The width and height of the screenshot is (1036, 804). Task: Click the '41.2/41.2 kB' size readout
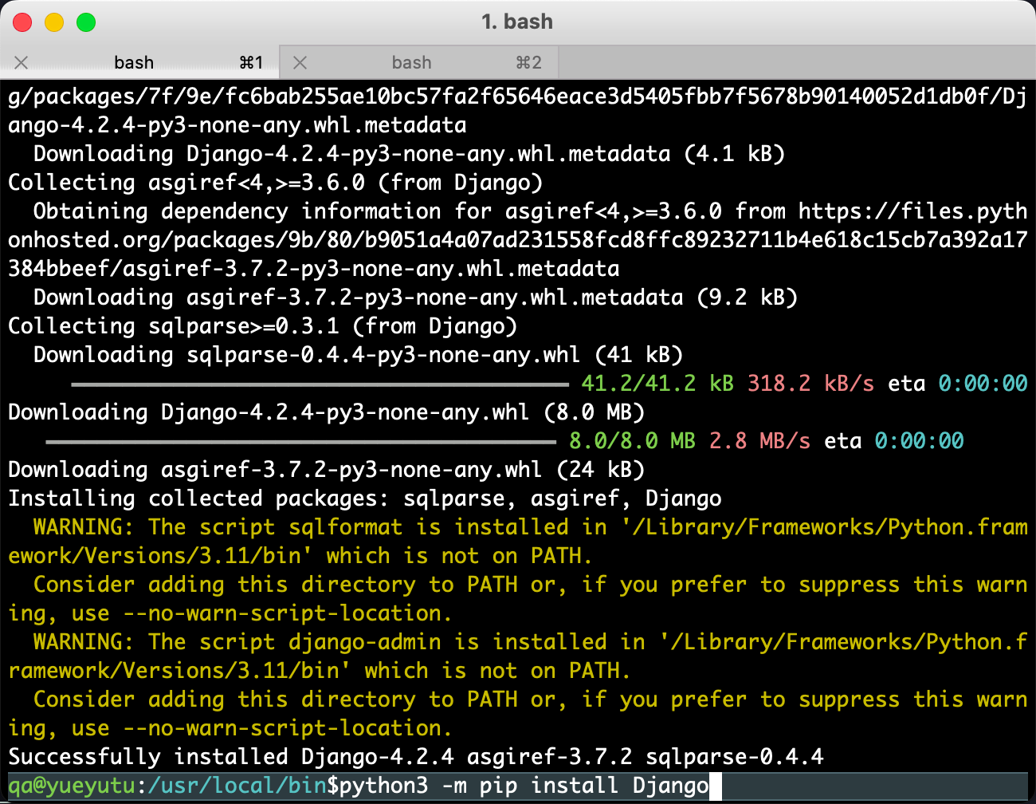pyautogui.click(x=658, y=384)
